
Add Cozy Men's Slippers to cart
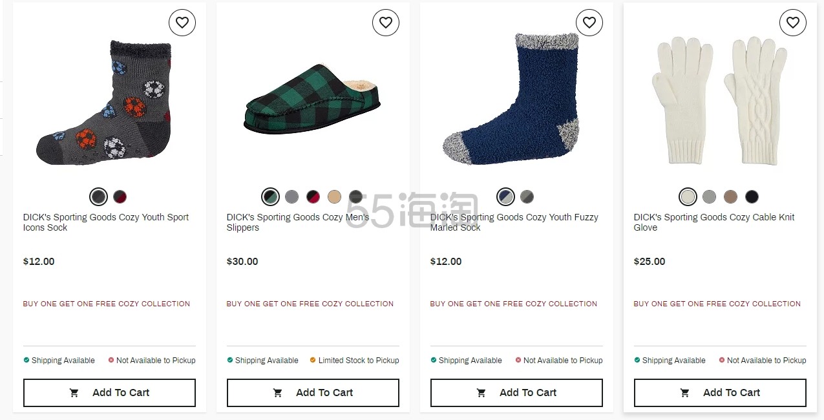[x=313, y=393]
